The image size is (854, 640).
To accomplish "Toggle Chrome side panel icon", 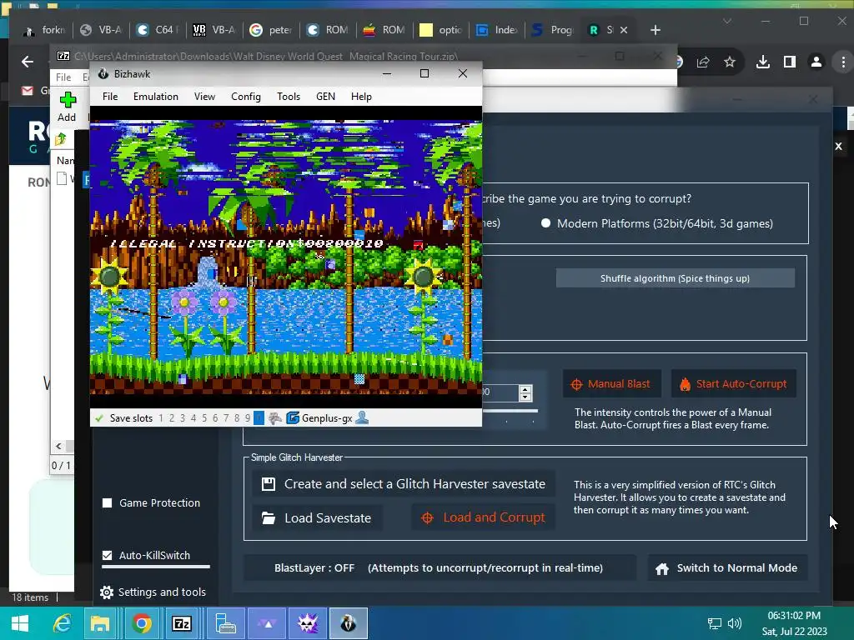I will (x=790, y=62).
